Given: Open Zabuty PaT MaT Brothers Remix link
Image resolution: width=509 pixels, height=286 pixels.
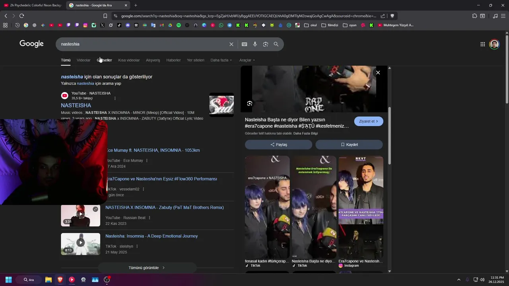Looking at the screenshot, I should pyautogui.click(x=165, y=207).
